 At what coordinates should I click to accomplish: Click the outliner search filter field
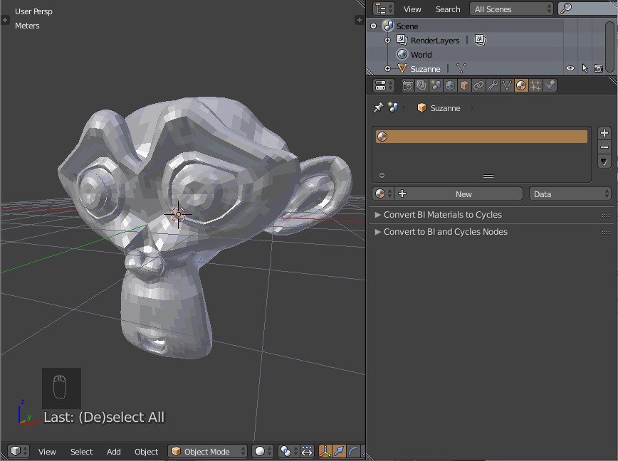587,9
